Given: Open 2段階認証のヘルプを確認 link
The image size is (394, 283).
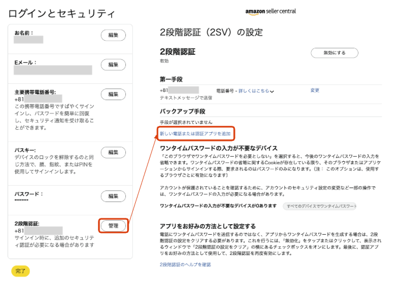Looking at the screenshot, I should (x=185, y=264).
